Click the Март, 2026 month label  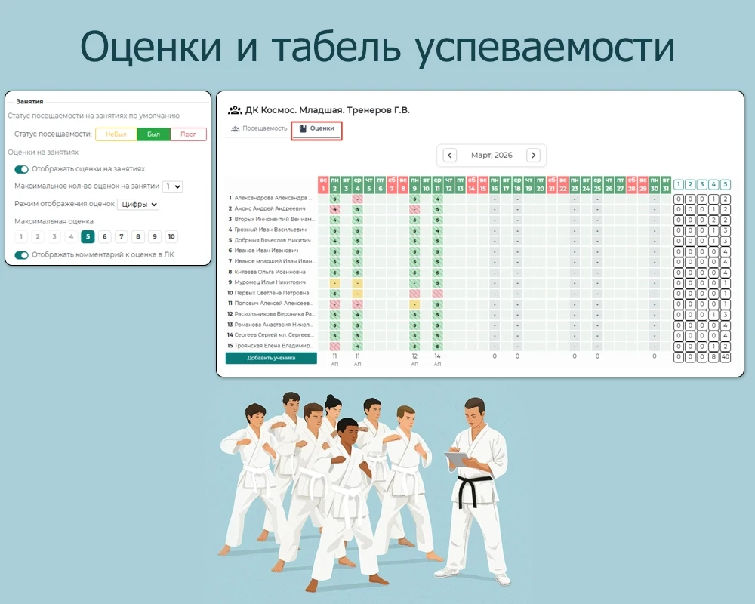point(492,155)
